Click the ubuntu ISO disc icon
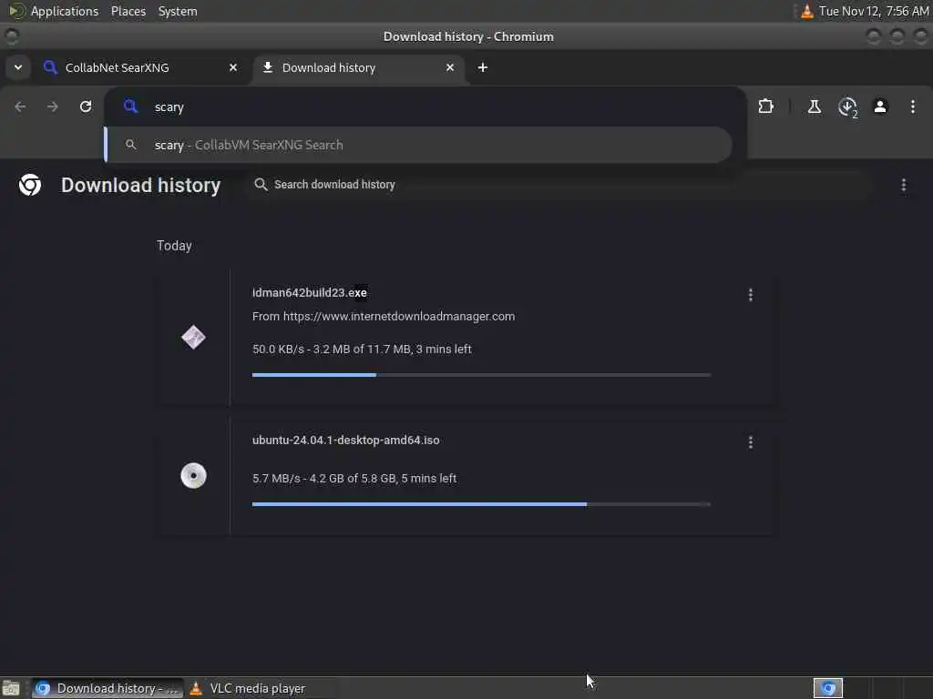 [x=193, y=475]
